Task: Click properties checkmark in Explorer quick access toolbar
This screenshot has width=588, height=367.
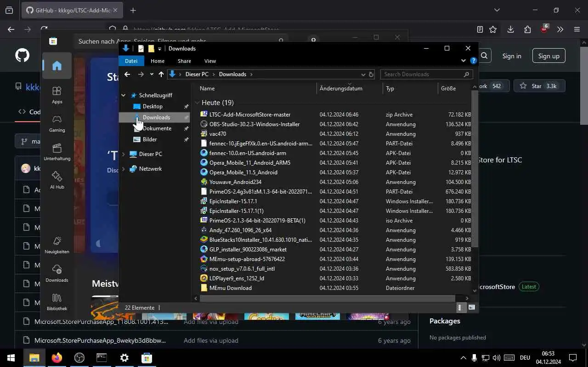Action: pyautogui.click(x=141, y=49)
